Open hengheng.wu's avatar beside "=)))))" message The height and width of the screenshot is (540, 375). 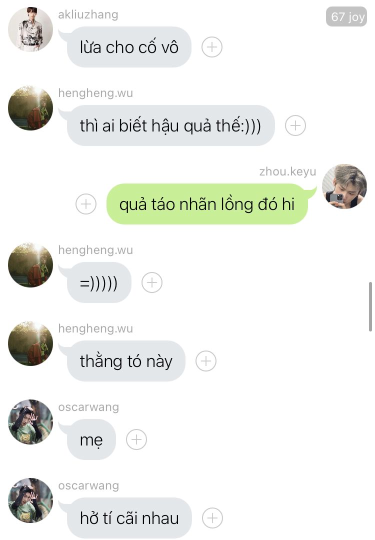tap(30, 265)
